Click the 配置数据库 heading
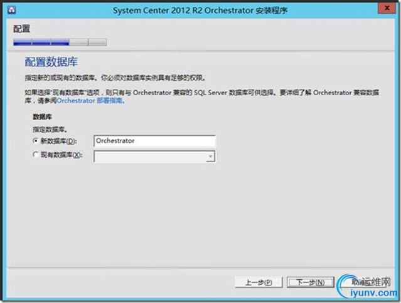Viewport: 401px width, 303px height. click(51, 62)
